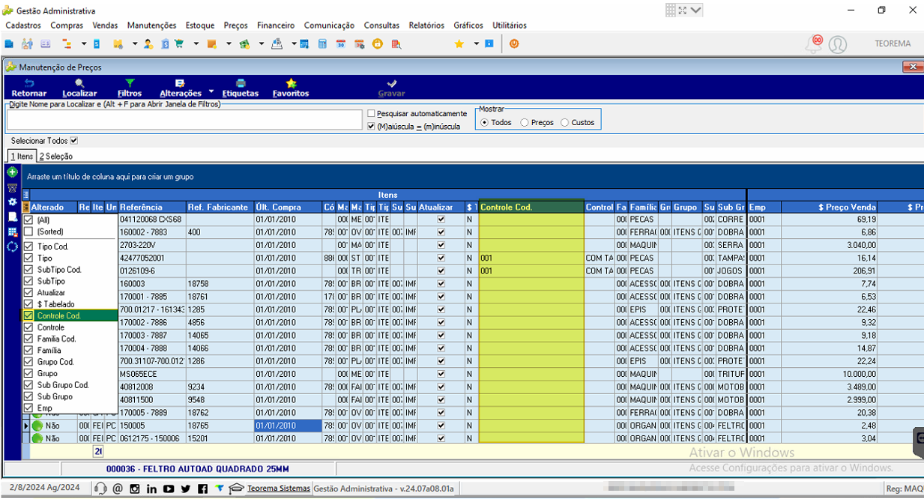The height and width of the screenshot is (499, 924).
Task: Switch to the 2 Seleção tab
Action: (56, 156)
